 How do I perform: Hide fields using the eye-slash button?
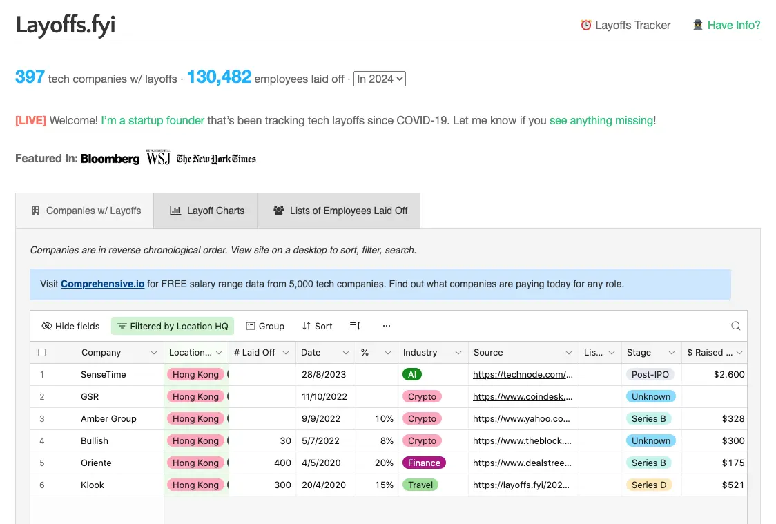coord(71,326)
